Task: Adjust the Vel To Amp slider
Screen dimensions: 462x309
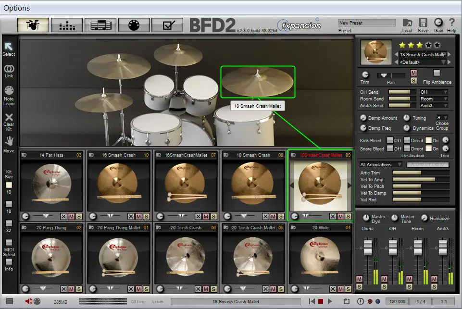Action: [x=421, y=179]
